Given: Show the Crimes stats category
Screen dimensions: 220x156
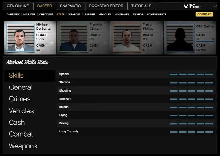Looking at the screenshot, I should [x=20, y=99].
